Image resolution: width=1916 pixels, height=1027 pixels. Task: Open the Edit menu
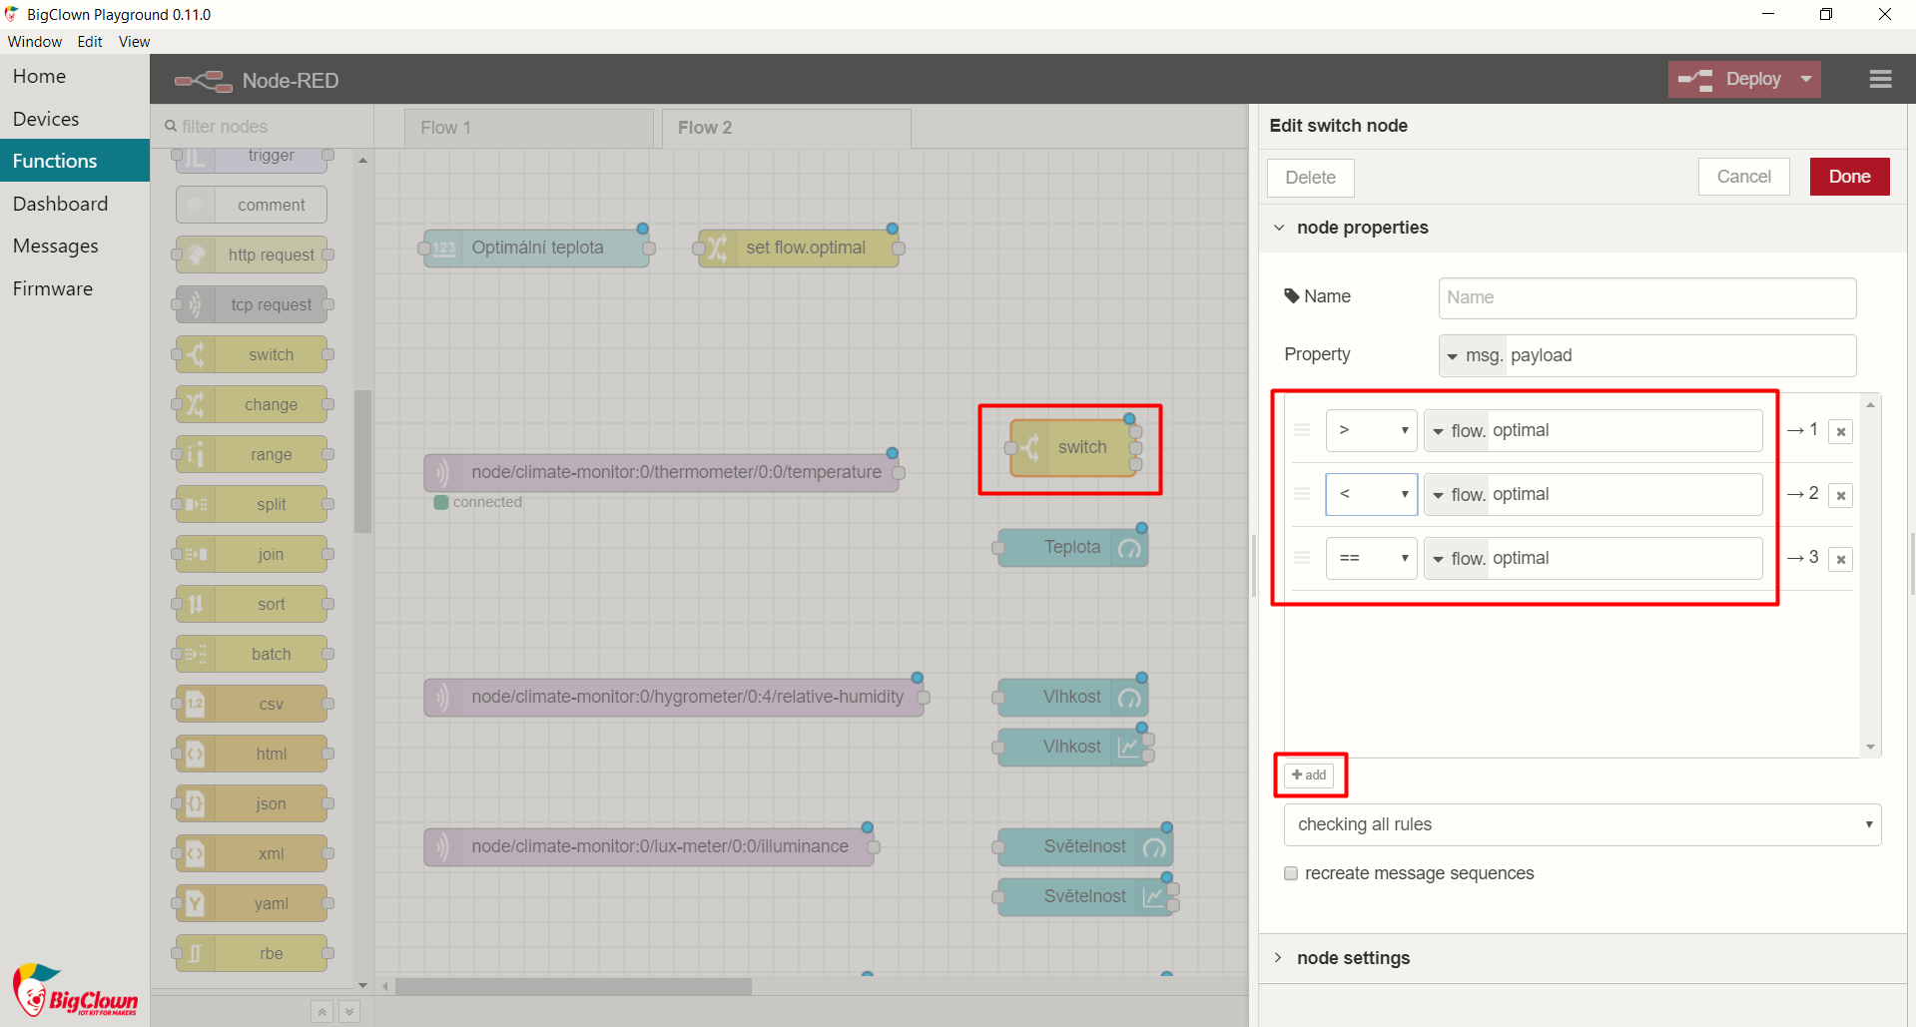[90, 42]
